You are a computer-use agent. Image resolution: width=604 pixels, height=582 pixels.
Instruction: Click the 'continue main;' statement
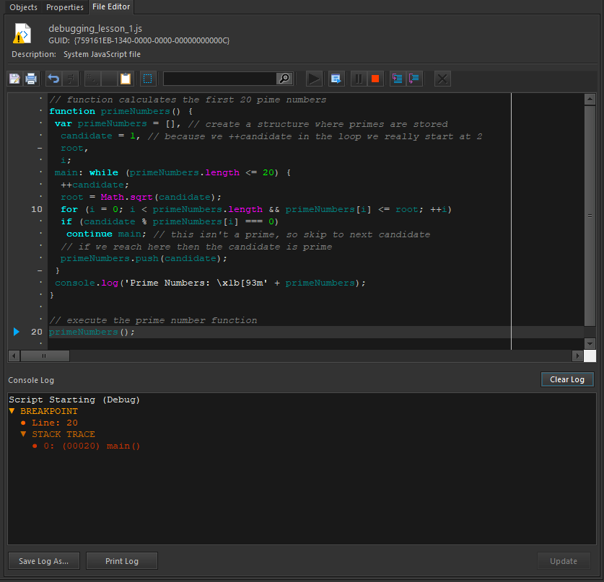(106, 234)
